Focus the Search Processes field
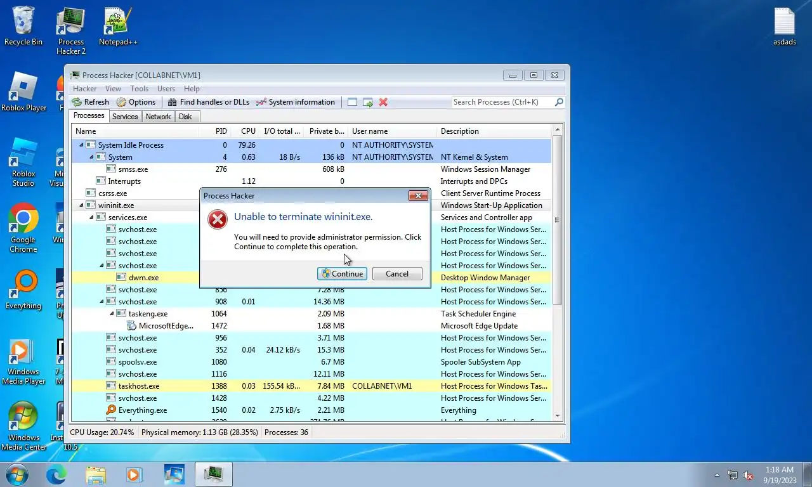The width and height of the screenshot is (812, 487). tap(502, 102)
